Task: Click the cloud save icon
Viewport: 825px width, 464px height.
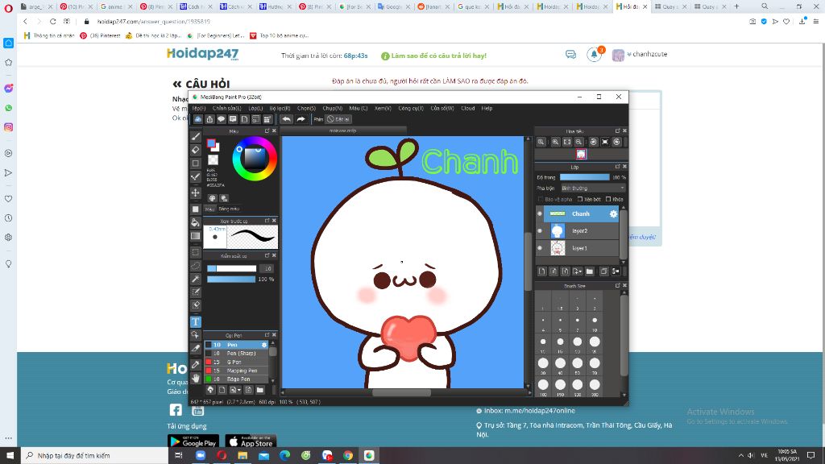Action: click(x=198, y=119)
